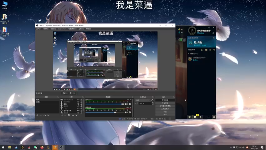
Task: Select 场景 2 in the scenes list
Action: pos(47,102)
